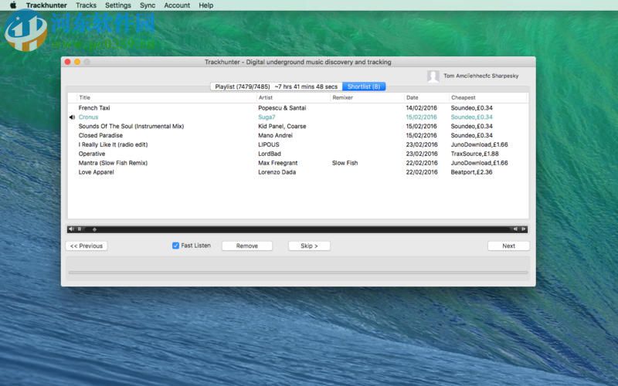This screenshot has width=618, height=386.
Task: Open the Help menu
Action: pos(205,5)
